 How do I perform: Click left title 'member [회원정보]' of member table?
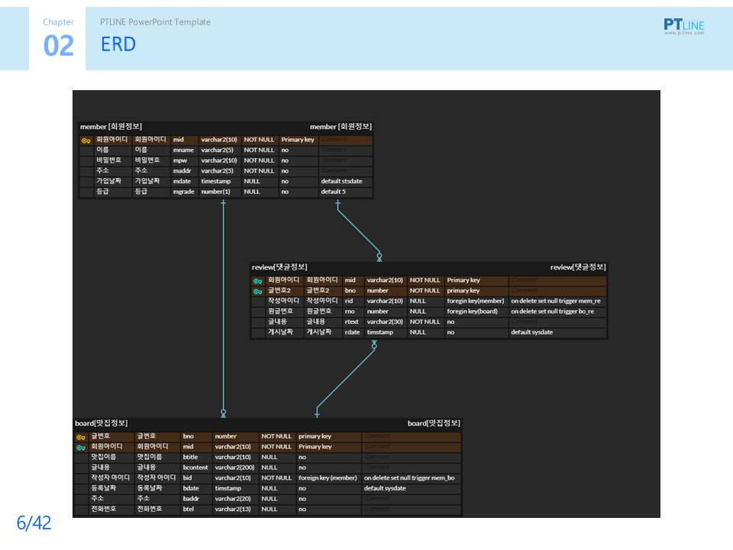(111, 127)
